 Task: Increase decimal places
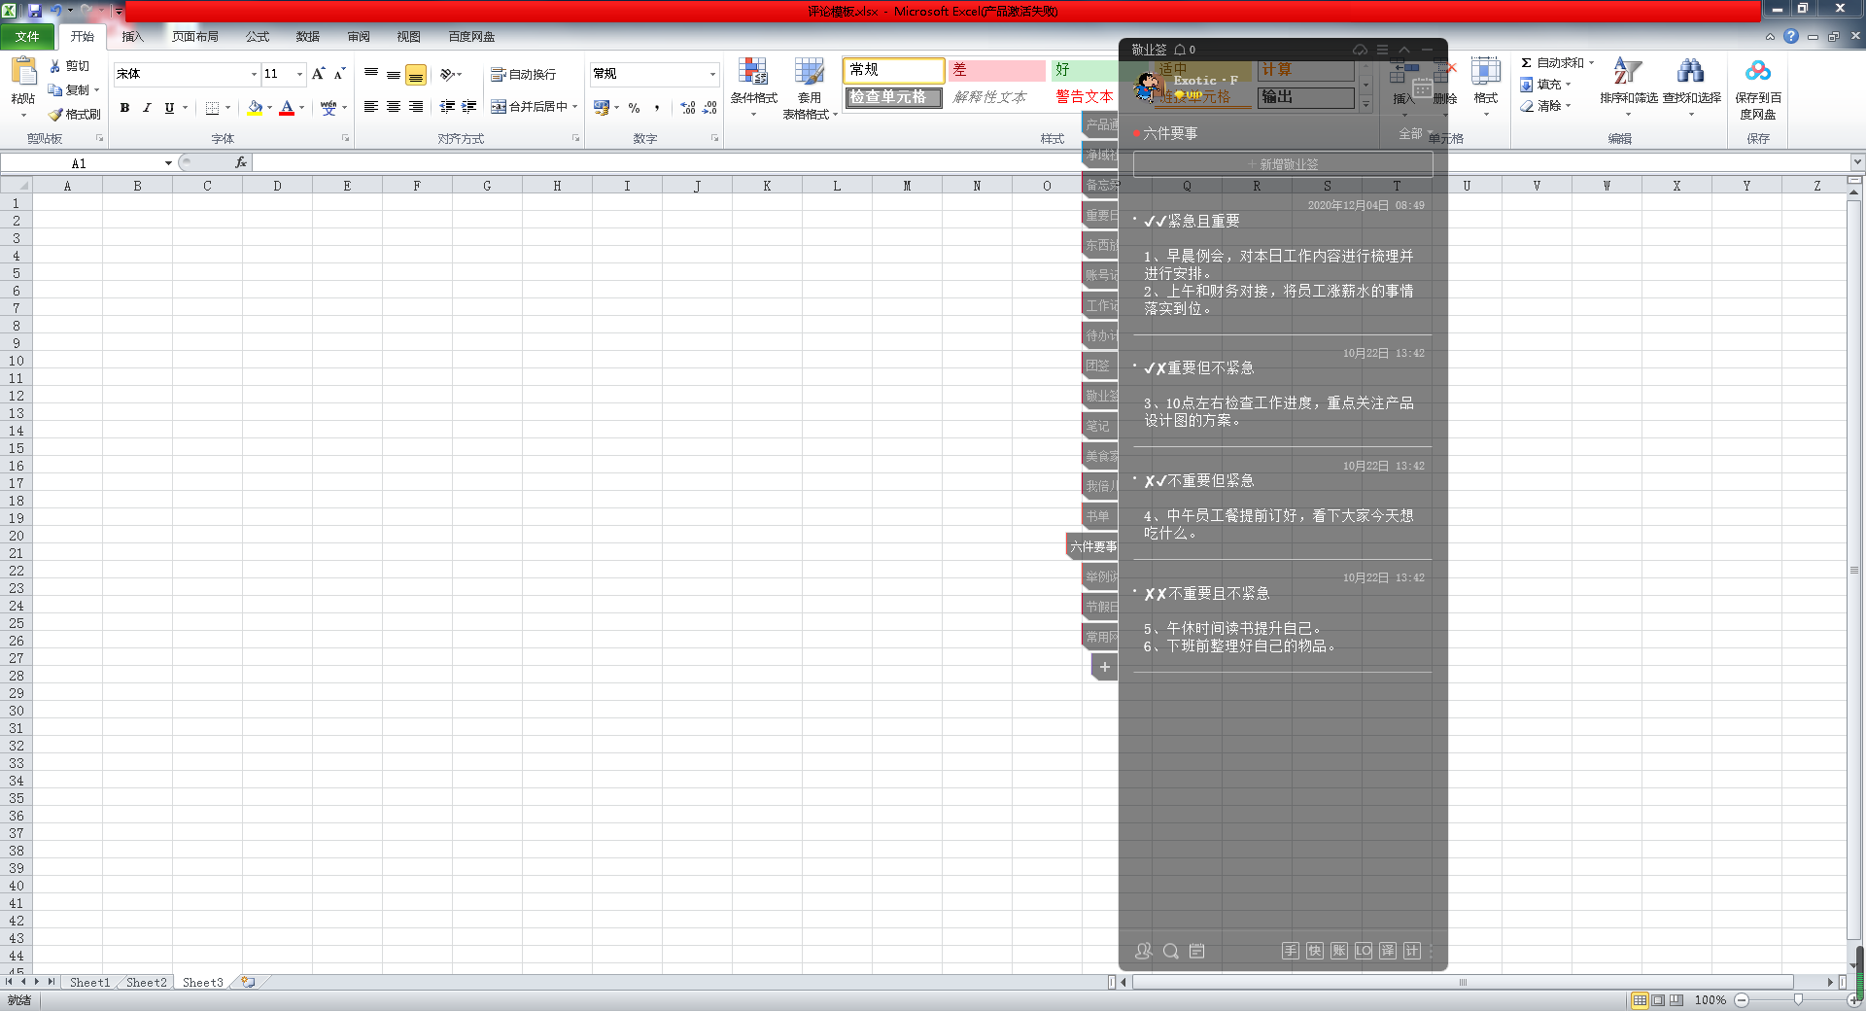(x=688, y=108)
